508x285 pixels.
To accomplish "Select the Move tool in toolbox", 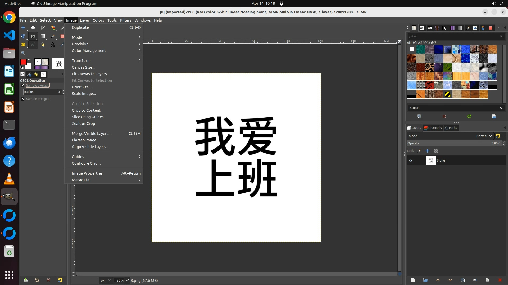I will point(23,28).
